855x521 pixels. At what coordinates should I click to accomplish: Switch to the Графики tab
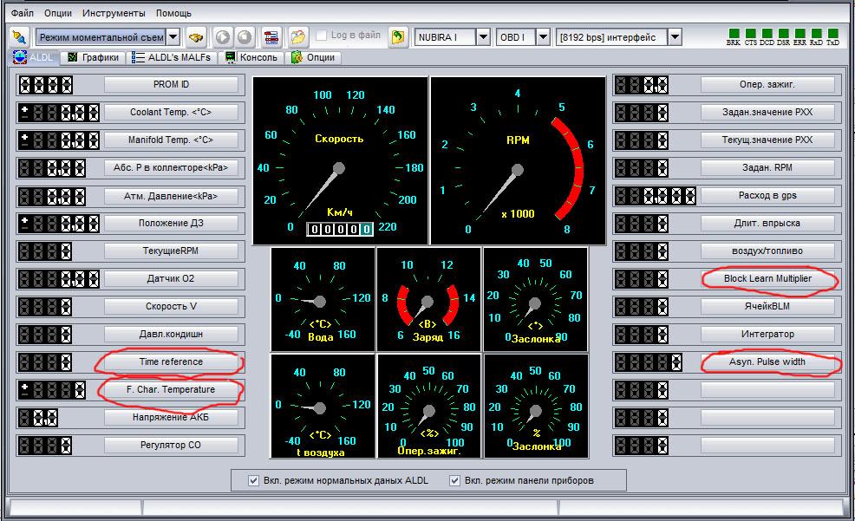pyautogui.click(x=94, y=57)
